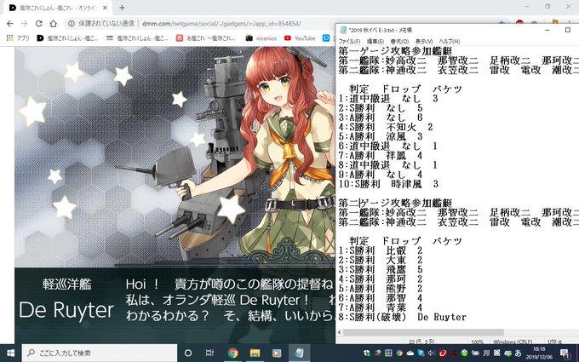Image resolution: width=579 pixels, height=362 pixels.
Task: Click Notepad horizontal scrollbar thumb
Action: coord(423,332)
